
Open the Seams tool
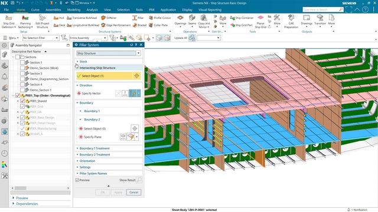pyautogui.click(x=192, y=21)
